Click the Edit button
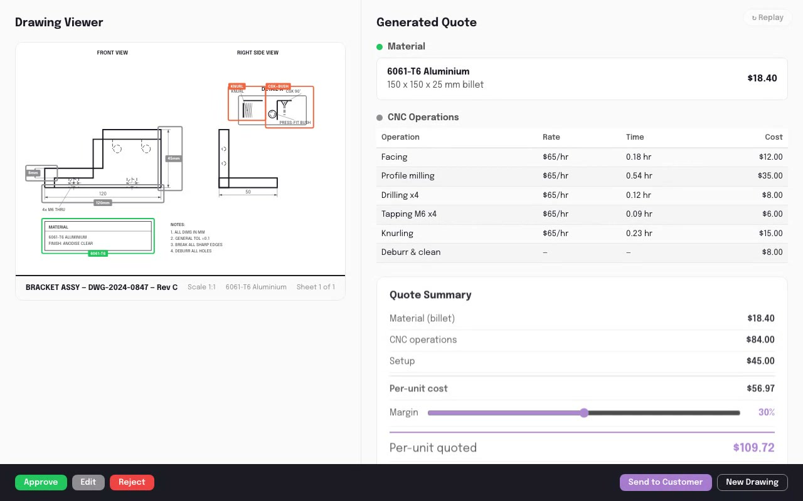This screenshot has width=803, height=501. point(88,482)
